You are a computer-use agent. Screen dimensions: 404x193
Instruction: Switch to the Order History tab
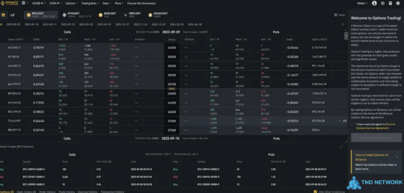(x=48, y=192)
